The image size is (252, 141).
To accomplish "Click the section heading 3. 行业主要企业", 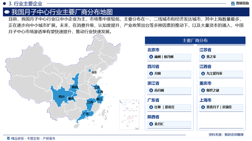I will coord(26,3).
